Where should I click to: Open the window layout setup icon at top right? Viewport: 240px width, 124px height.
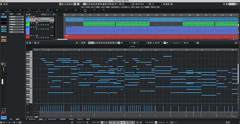coord(226,4)
